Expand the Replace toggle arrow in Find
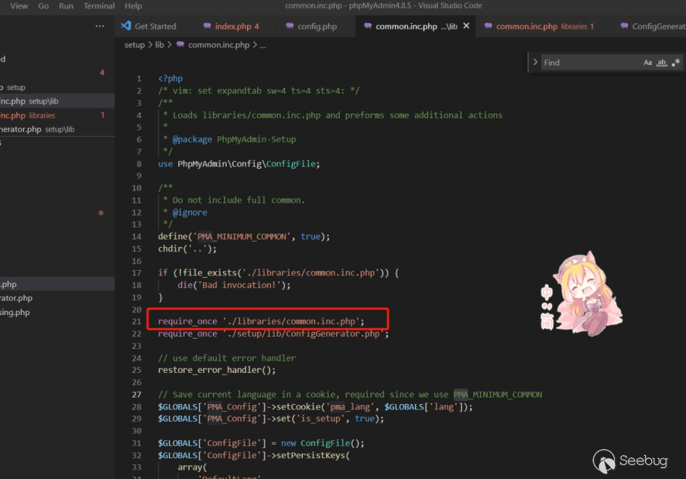This screenshot has height=479, width=686. [x=535, y=62]
